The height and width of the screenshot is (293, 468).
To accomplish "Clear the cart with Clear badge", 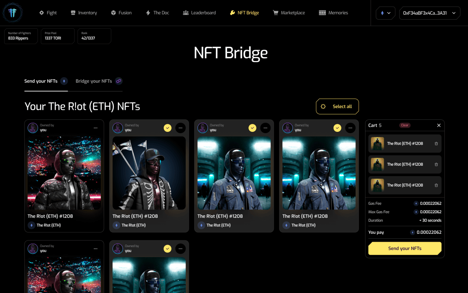I will point(405,125).
